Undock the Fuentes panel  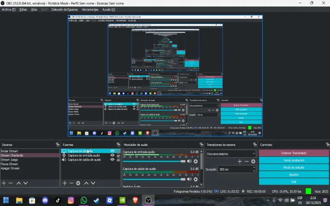point(118,144)
